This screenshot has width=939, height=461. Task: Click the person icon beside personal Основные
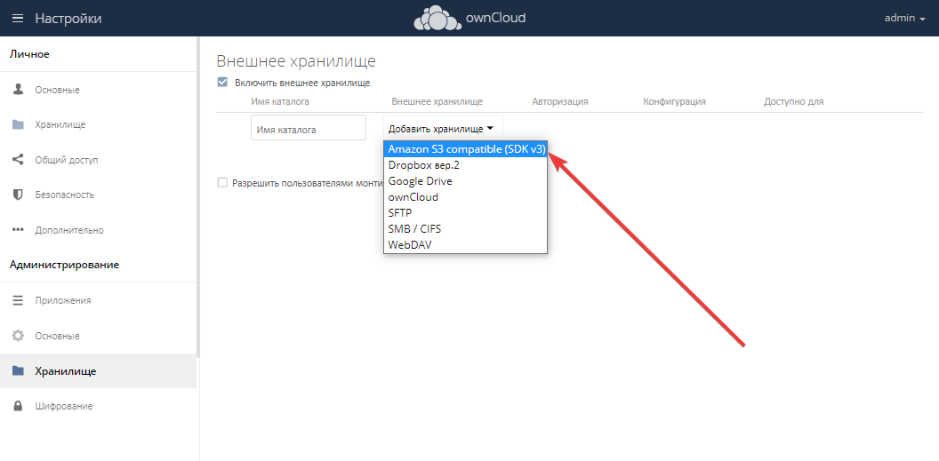point(18,90)
